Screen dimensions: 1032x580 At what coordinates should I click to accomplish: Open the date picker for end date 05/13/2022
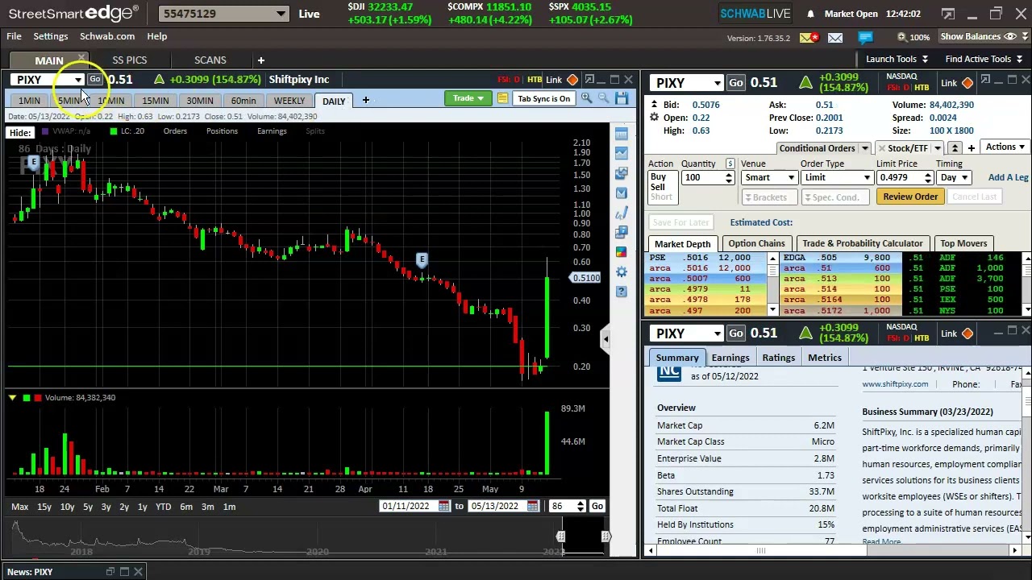[532, 506]
